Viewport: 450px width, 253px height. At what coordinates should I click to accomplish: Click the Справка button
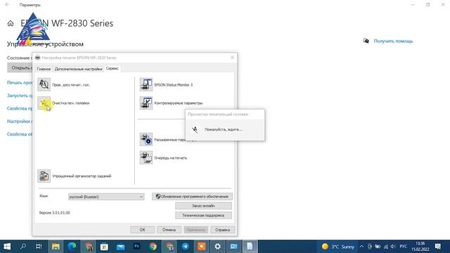222,230
